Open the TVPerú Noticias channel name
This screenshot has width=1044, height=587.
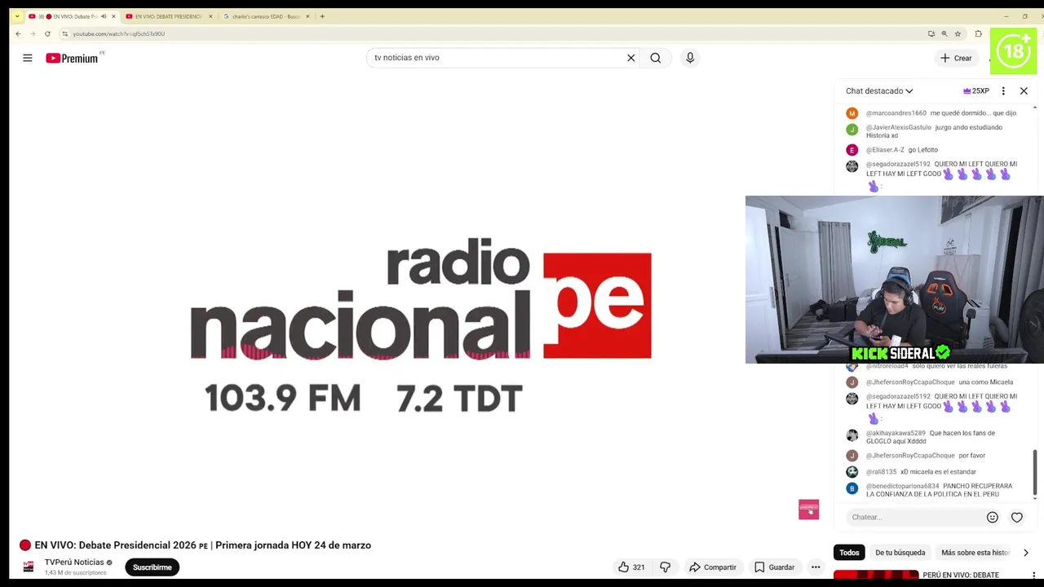[x=74, y=563]
